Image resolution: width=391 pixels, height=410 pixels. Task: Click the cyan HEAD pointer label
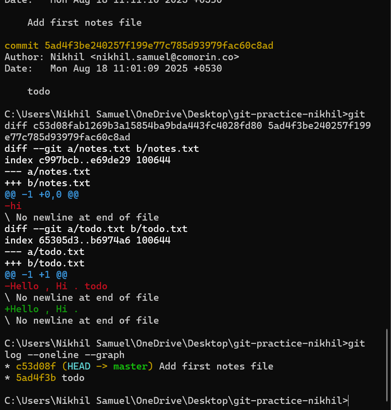click(x=79, y=366)
